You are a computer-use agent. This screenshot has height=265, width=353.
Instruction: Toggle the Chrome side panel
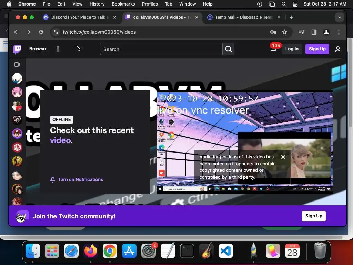coord(314,32)
